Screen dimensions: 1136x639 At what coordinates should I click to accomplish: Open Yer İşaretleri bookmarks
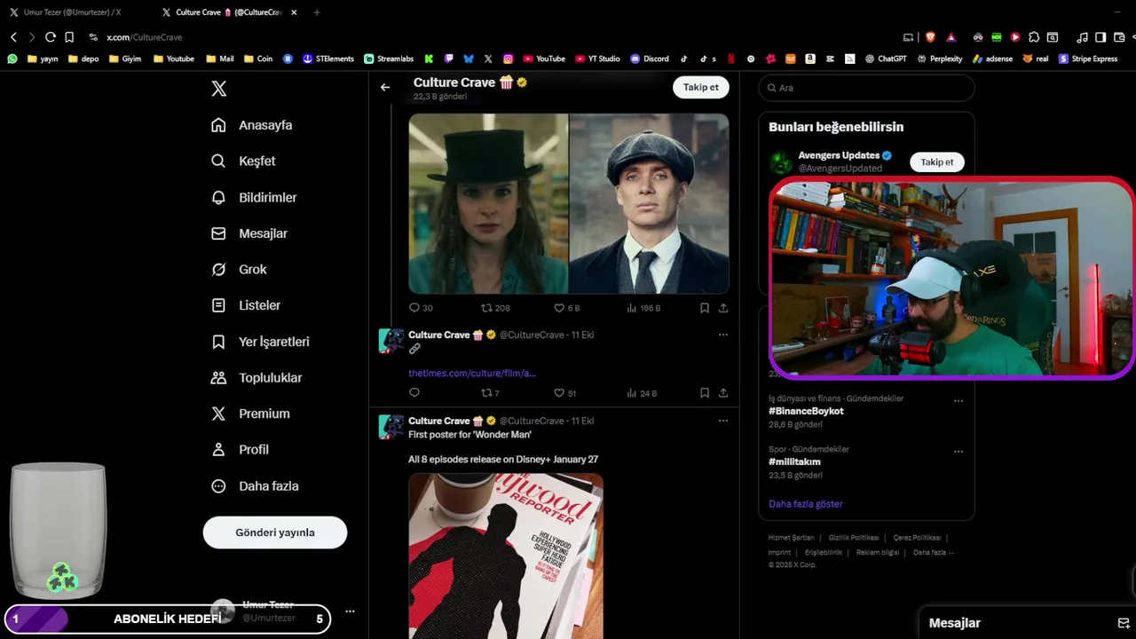pos(260,342)
